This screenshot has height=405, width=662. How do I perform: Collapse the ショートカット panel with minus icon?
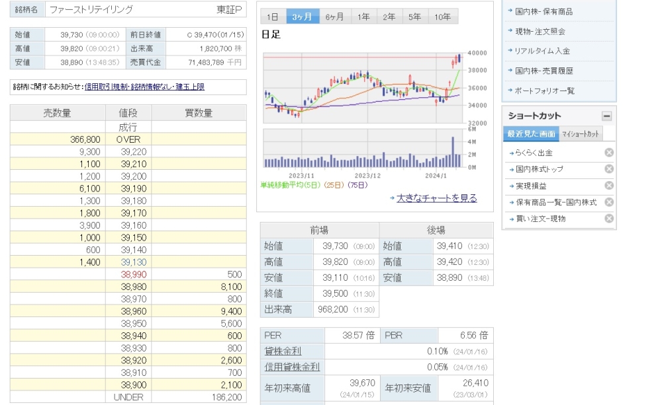tap(606, 116)
